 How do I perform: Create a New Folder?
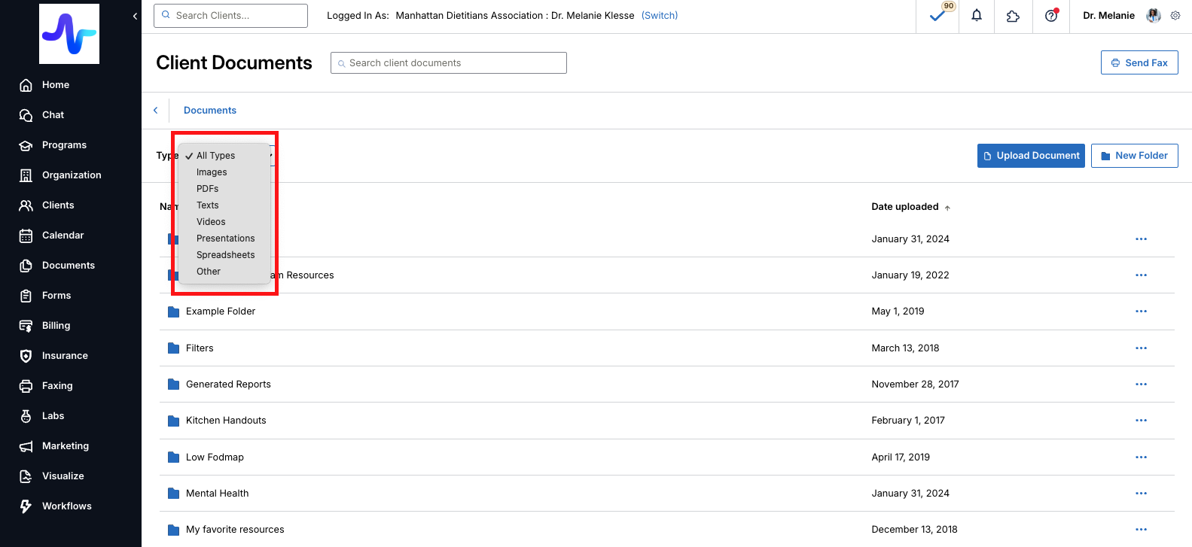1134,156
